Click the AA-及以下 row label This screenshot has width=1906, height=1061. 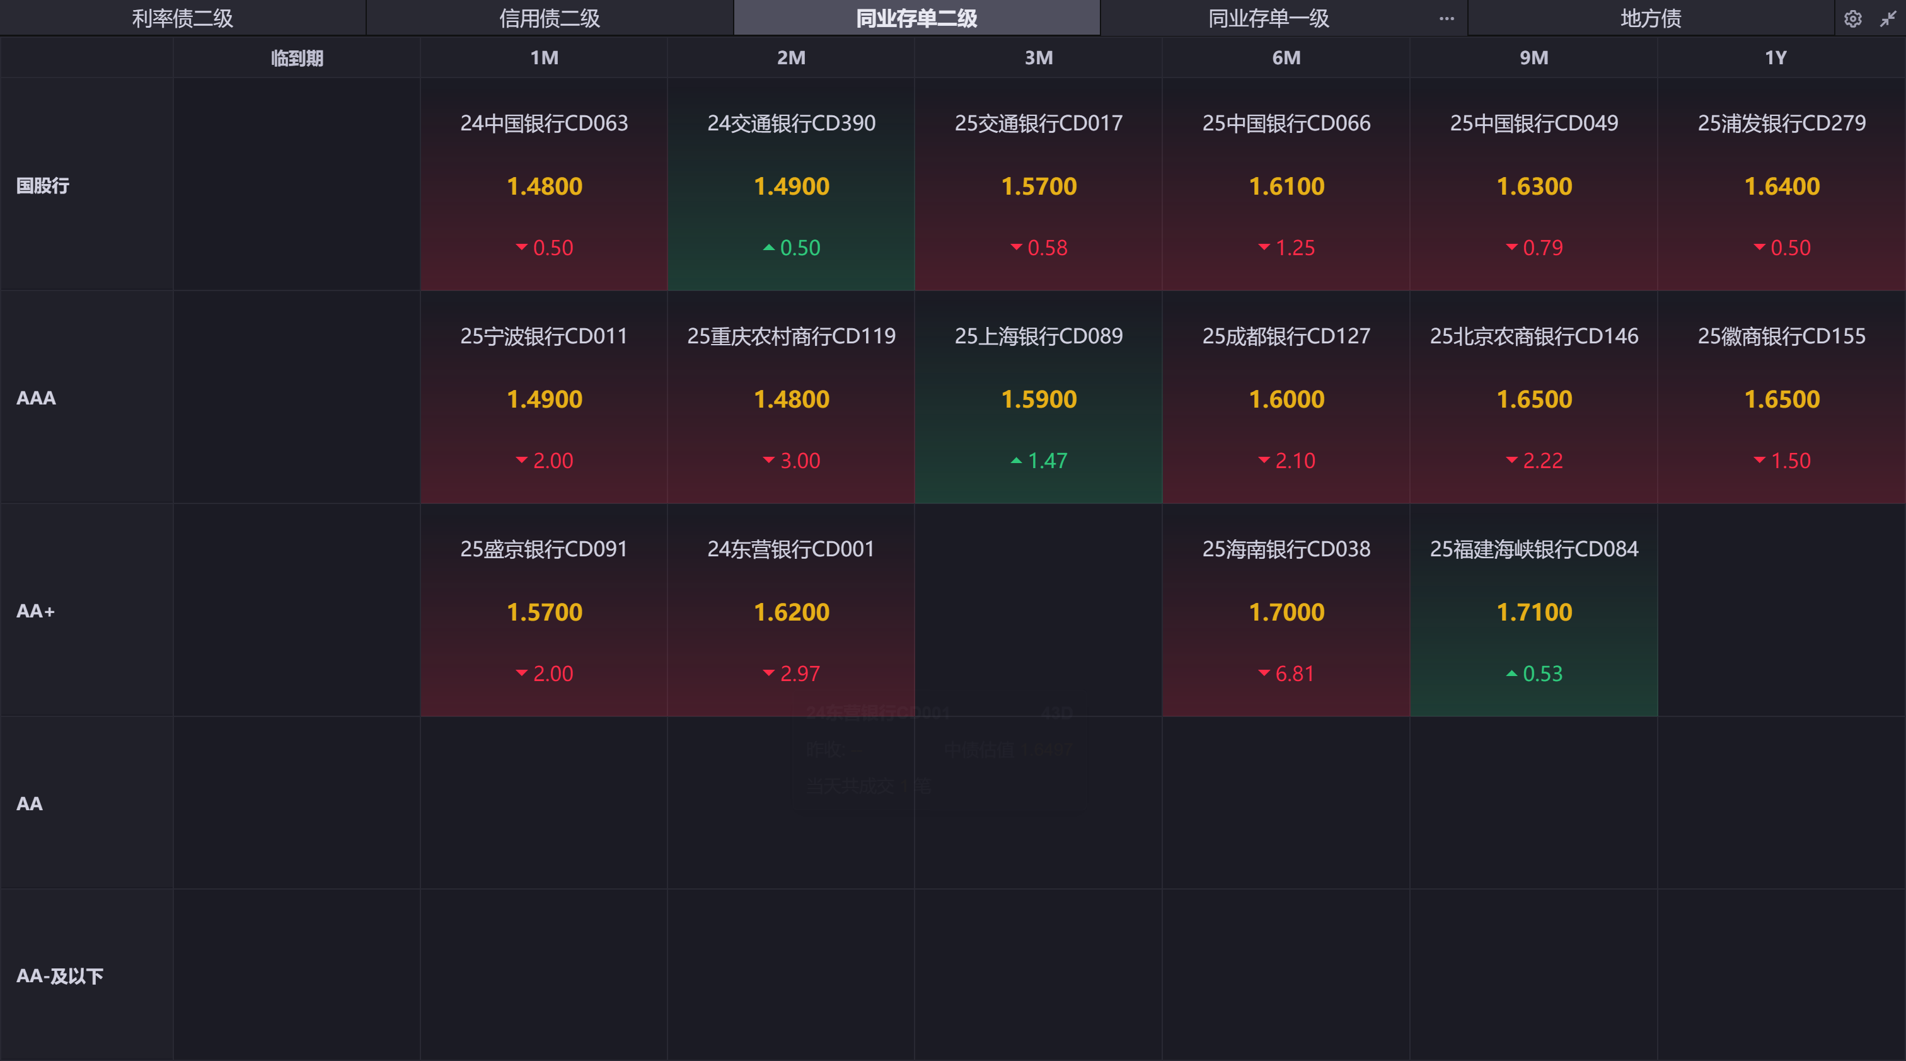[x=60, y=976]
